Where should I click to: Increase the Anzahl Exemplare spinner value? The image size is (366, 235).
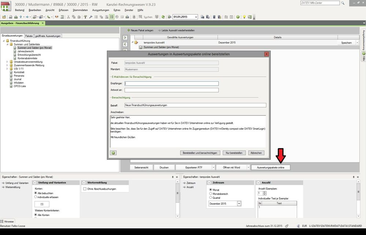[265, 192]
